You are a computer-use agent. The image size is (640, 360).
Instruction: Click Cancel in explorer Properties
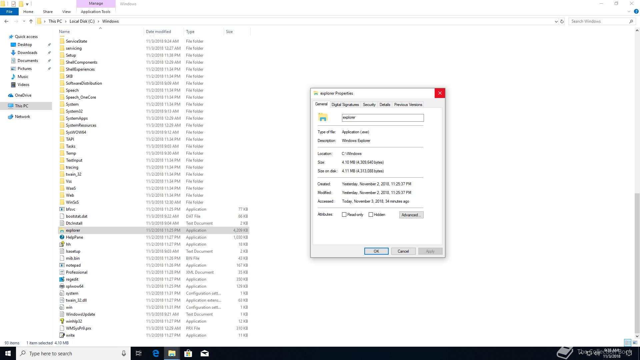(x=403, y=251)
